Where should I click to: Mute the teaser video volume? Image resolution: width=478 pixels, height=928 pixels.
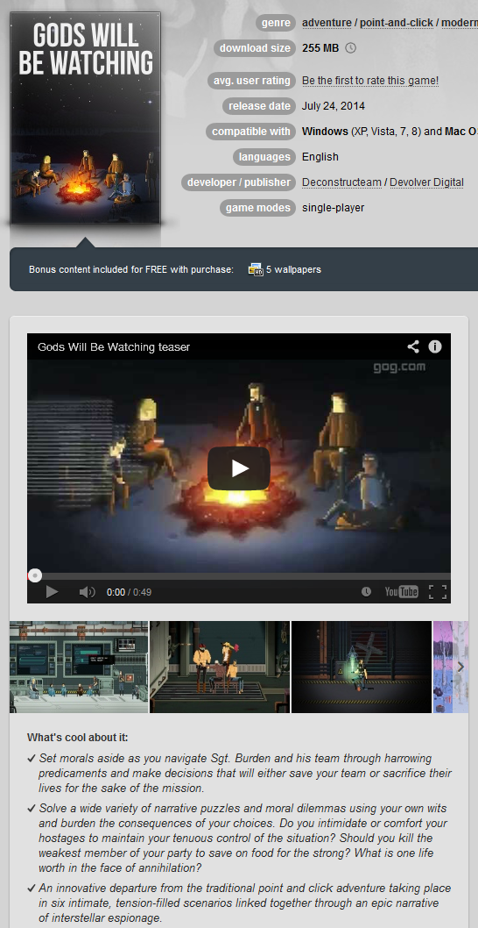point(87,592)
